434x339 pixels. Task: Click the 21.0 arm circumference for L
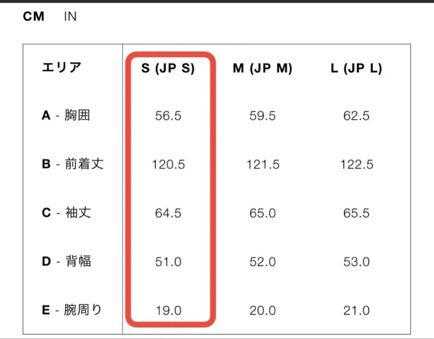[x=356, y=310]
